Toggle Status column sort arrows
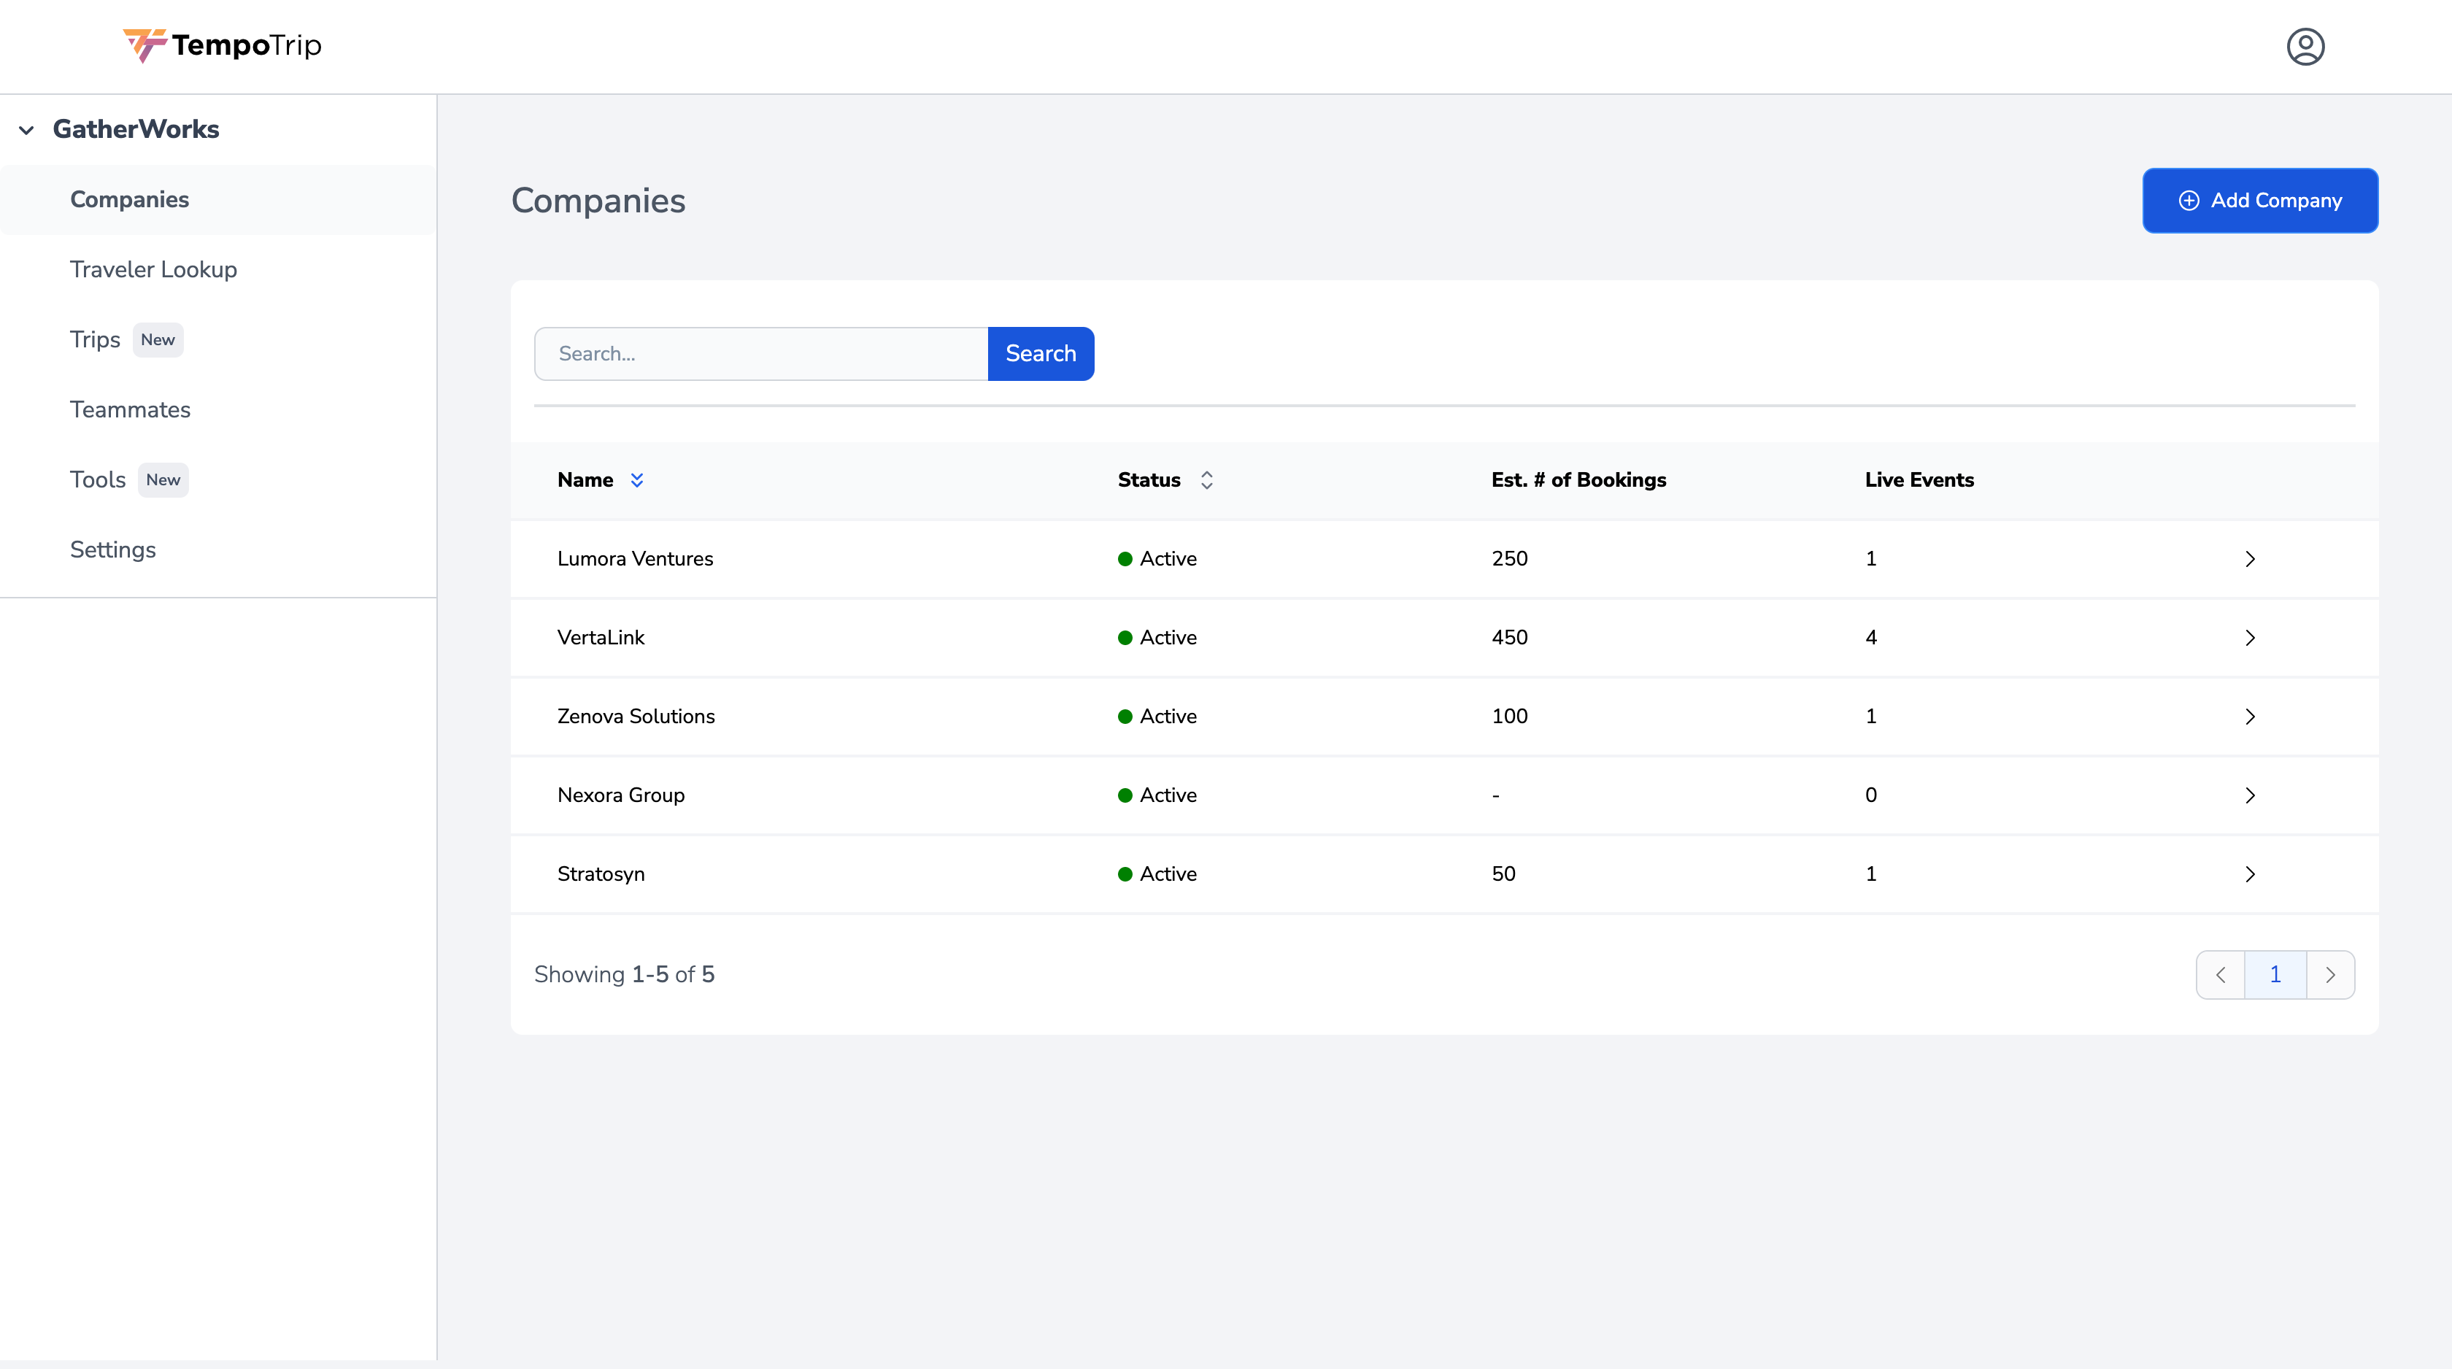Viewport: 2452px width, 1369px height. click(x=1206, y=480)
